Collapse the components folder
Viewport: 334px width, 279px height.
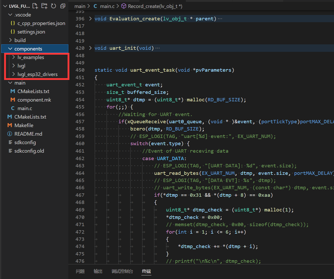(x=28, y=49)
